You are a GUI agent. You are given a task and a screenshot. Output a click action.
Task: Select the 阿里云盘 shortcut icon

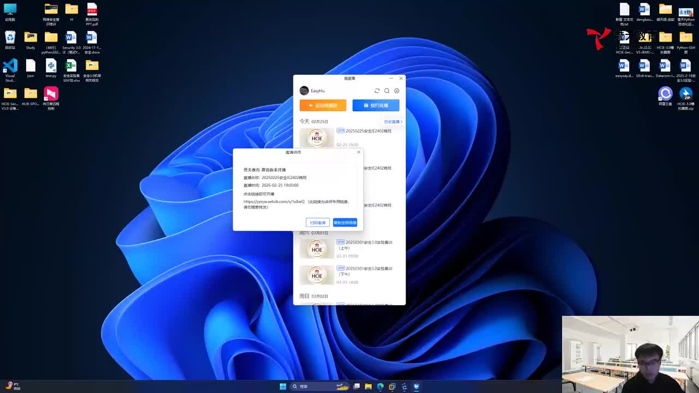tap(665, 96)
